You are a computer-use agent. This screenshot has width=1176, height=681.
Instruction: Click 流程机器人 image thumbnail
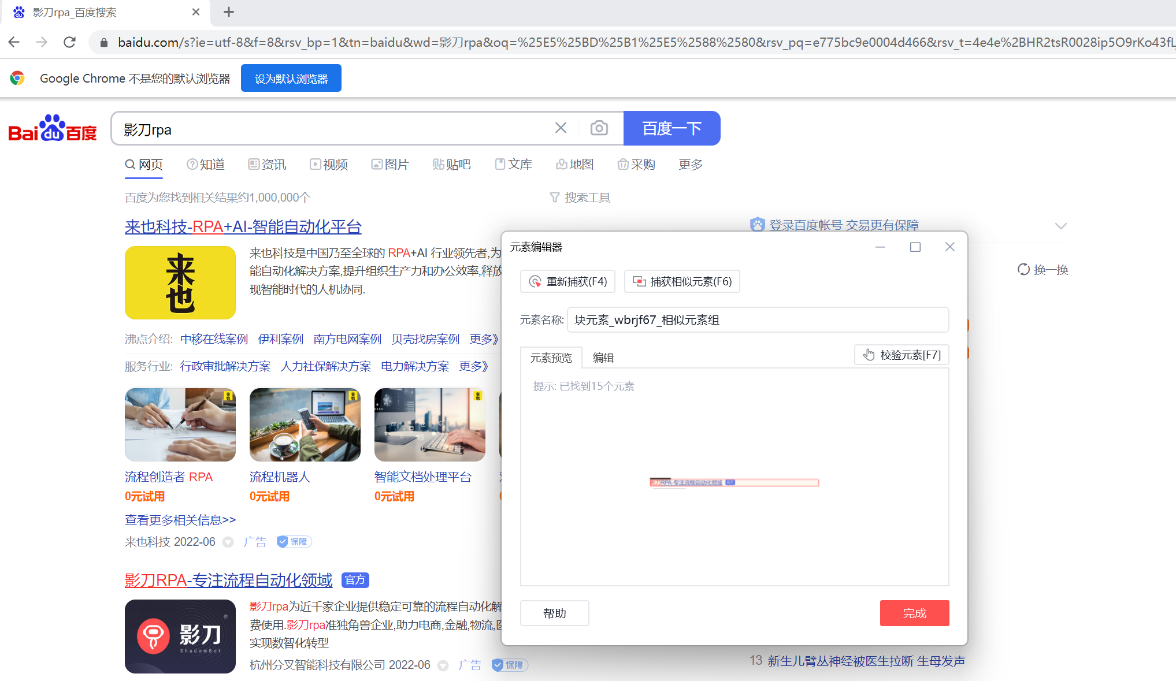pyautogui.click(x=305, y=425)
